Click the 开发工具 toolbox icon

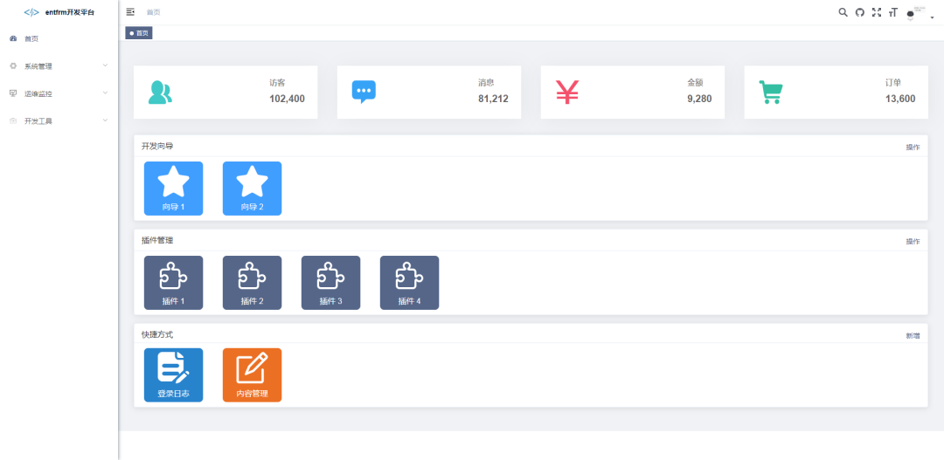point(13,120)
